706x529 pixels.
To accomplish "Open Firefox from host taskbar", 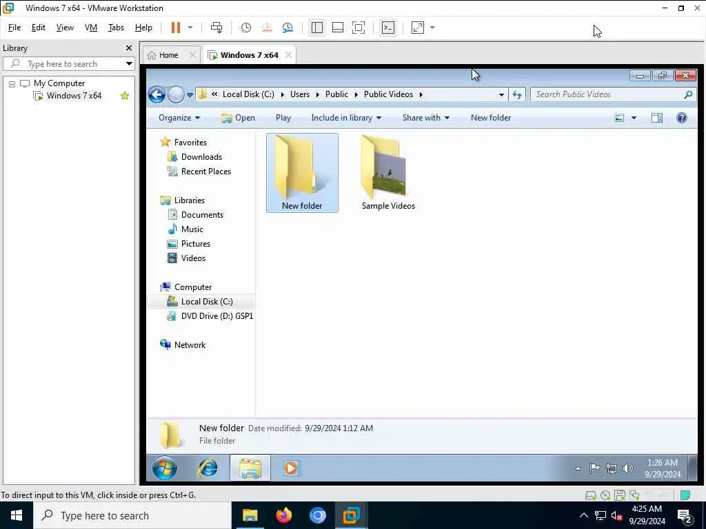I will tap(283, 515).
